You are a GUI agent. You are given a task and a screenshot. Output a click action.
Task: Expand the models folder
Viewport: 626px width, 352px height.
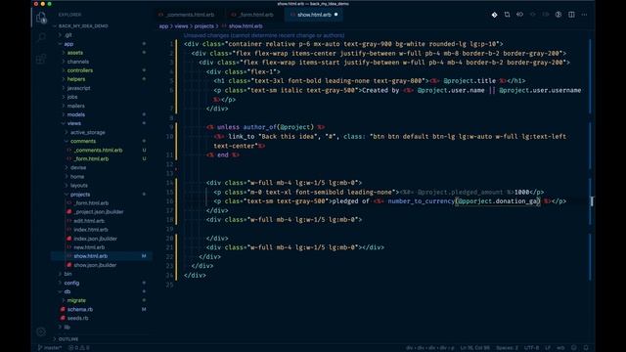point(76,114)
